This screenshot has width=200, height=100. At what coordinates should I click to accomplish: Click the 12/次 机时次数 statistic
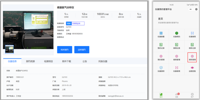[85, 15]
